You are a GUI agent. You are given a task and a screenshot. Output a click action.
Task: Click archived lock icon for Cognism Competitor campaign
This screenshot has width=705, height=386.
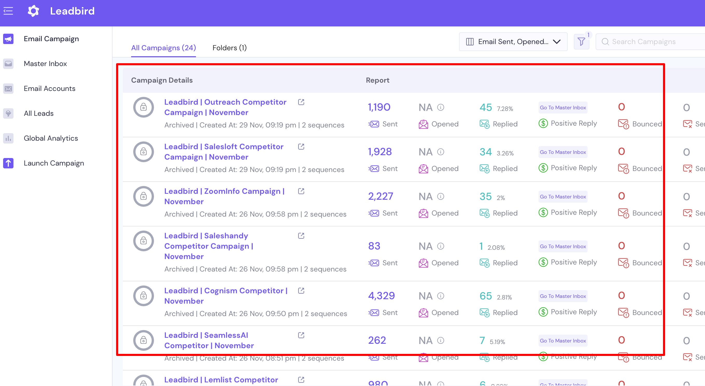tap(143, 296)
